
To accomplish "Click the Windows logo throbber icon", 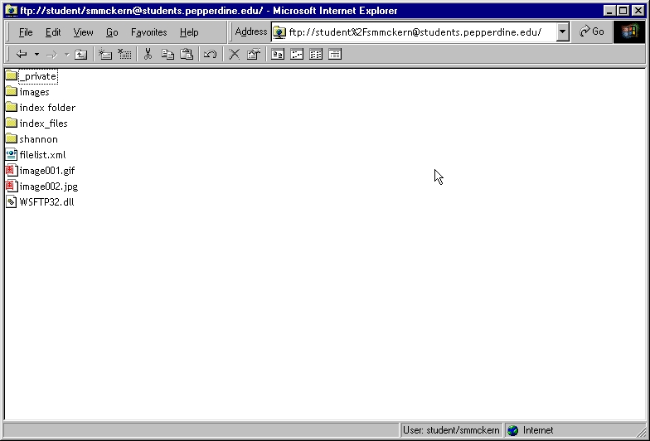I will coord(629,31).
